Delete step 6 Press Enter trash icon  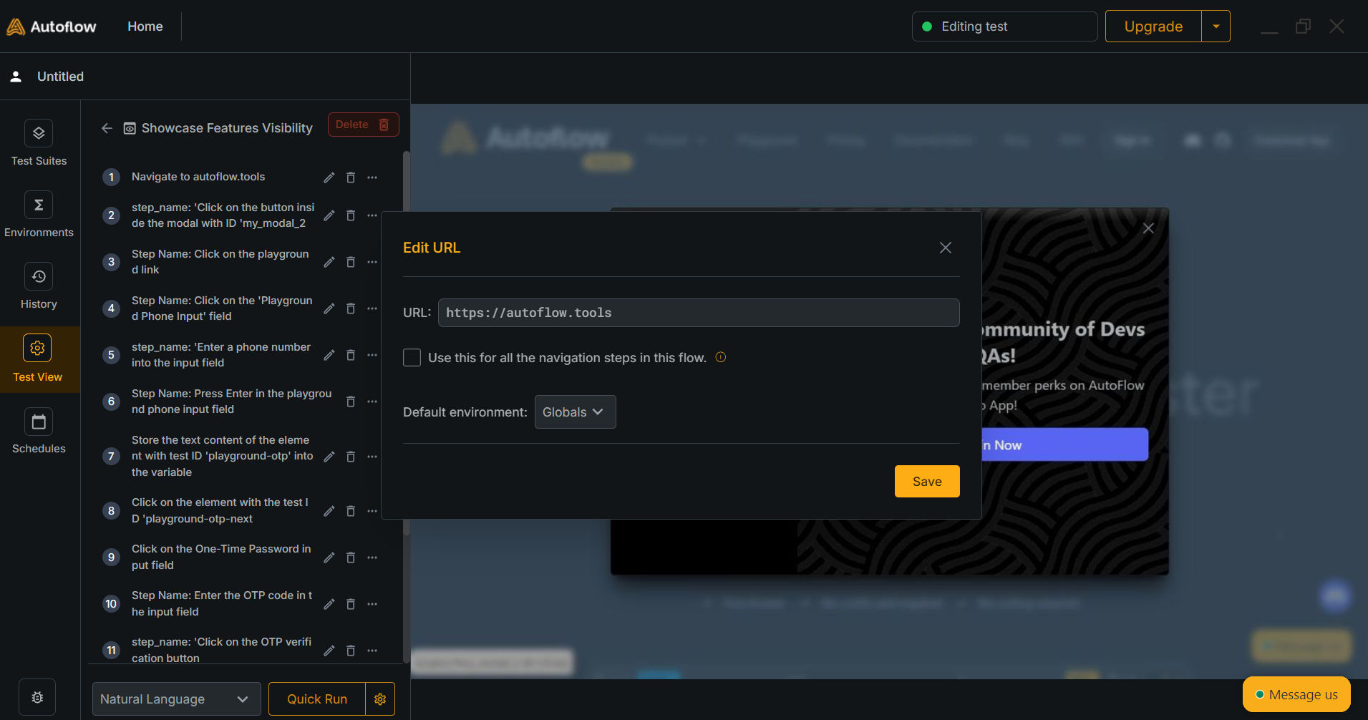point(351,402)
